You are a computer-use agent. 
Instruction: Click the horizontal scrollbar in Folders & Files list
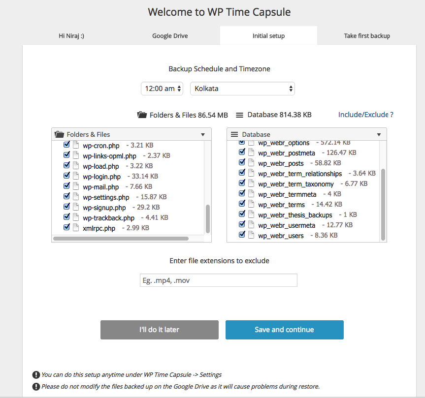[121, 239]
